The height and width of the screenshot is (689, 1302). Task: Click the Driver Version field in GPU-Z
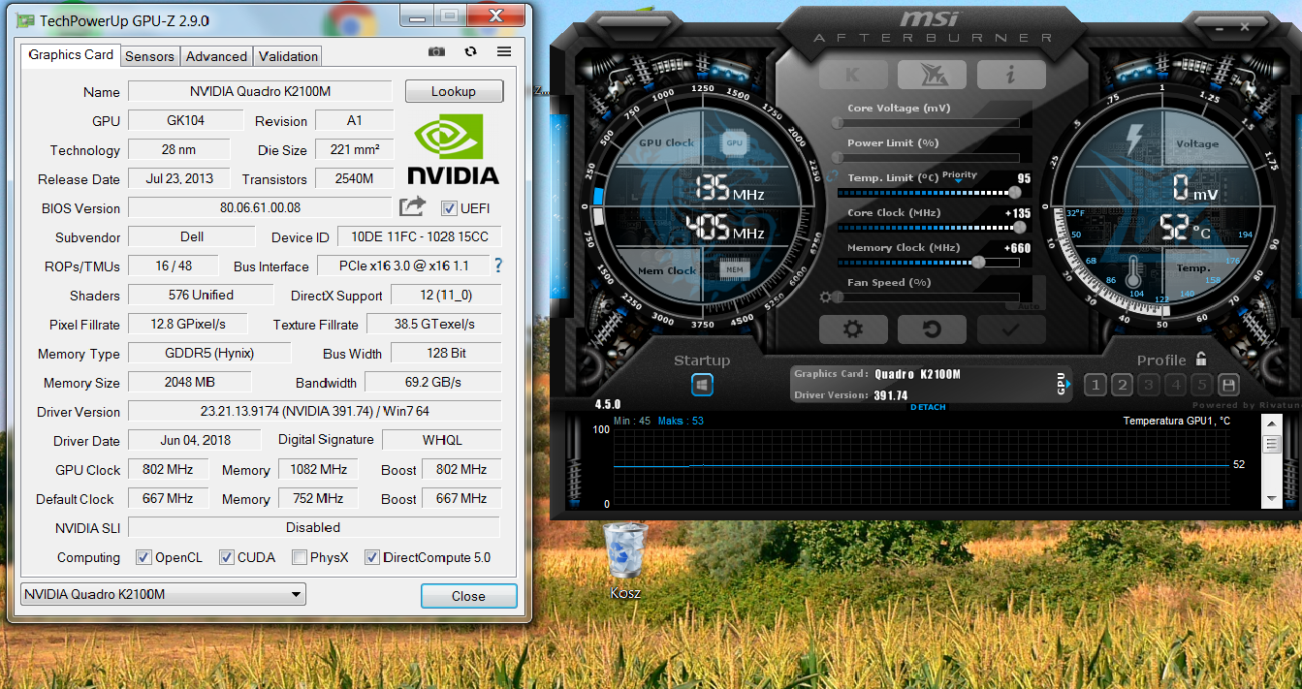314,411
